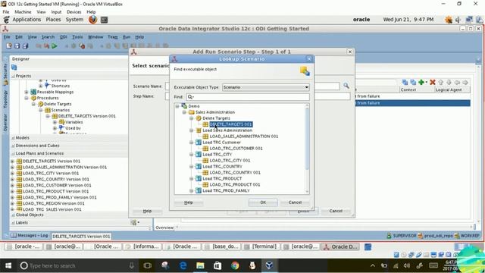Expand Reusable Mappings in Projects tree
Screen dimensions: 485x273
coord(27,92)
